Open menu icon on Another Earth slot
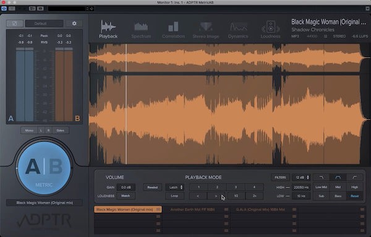371x237 pixels. [226, 209]
